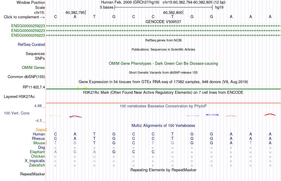Click the Human species label
The width and height of the screenshot is (281, 181).
[39, 134]
